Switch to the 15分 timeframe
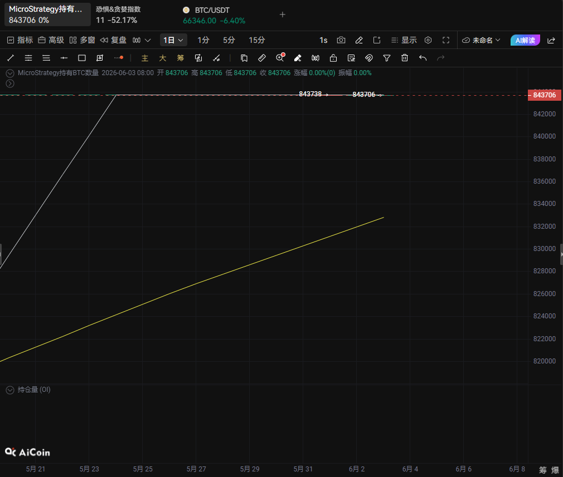This screenshot has width=563, height=477. [257, 40]
